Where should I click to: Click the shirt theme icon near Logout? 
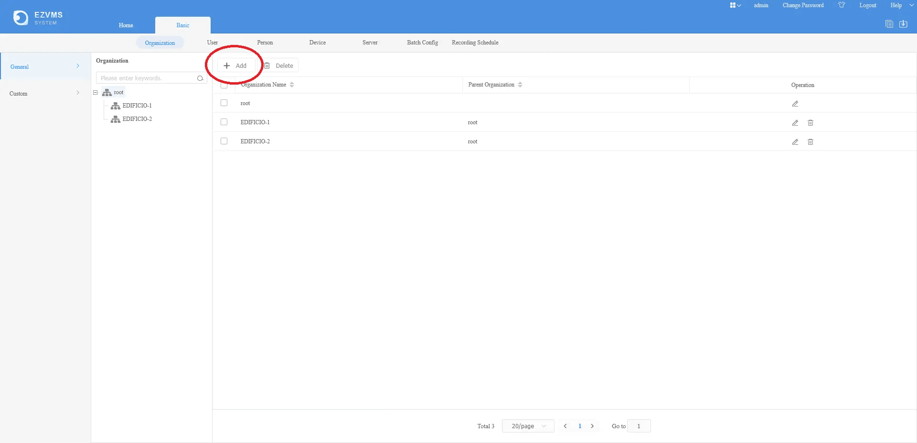(842, 5)
